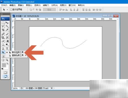This screenshot has height=98, width=128.
Task: Click the add to shape area icon
Action: (31, 9)
